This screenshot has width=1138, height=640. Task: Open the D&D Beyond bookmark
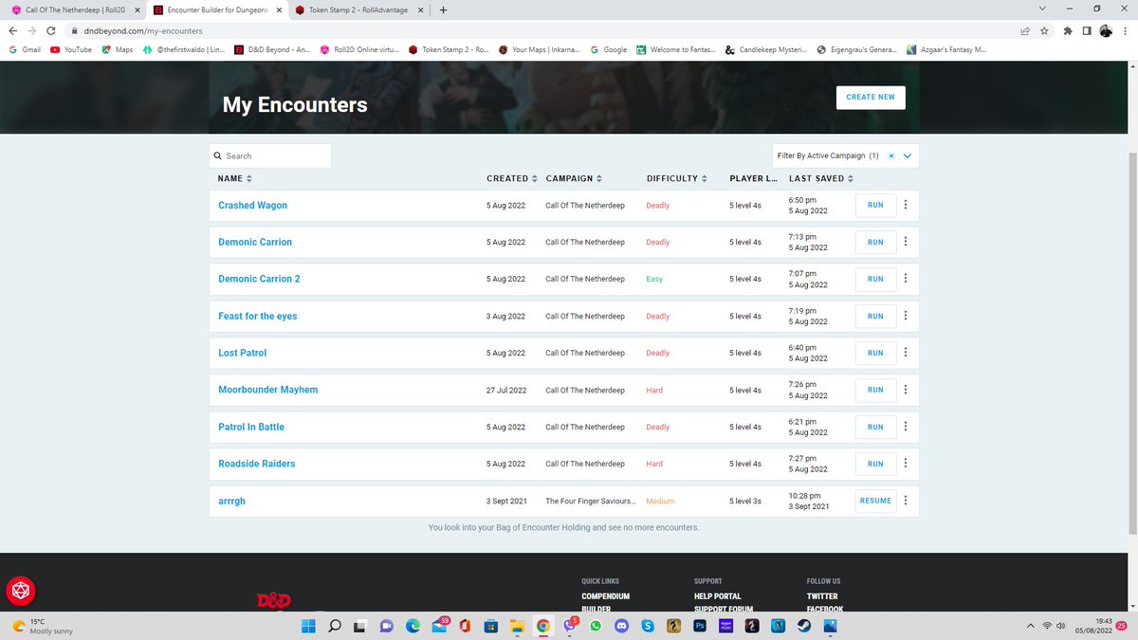point(272,49)
